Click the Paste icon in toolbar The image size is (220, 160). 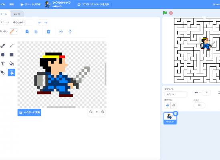36,32
